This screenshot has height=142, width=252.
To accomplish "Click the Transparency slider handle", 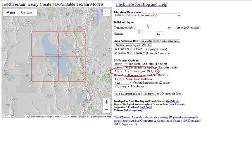I will point(148,26).
